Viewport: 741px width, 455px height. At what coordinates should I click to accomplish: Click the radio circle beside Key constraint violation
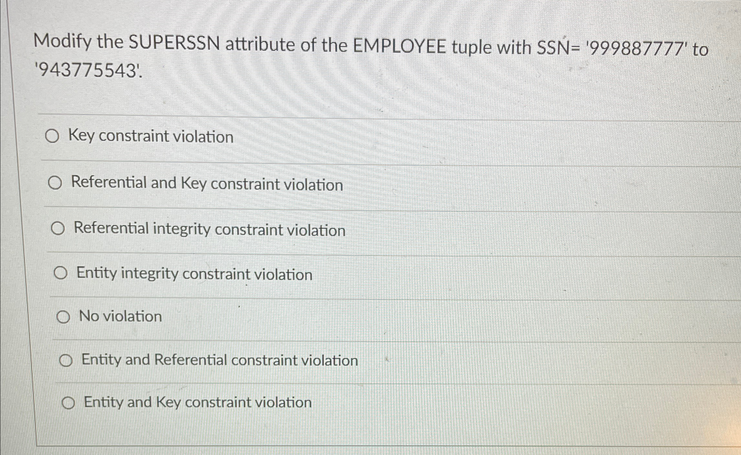[x=56, y=137]
